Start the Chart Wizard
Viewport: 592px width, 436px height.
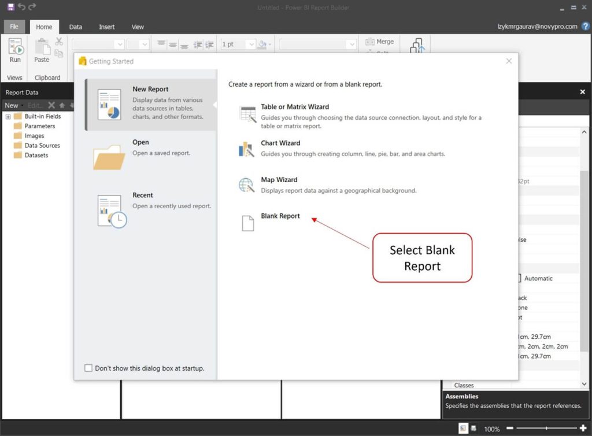point(280,143)
